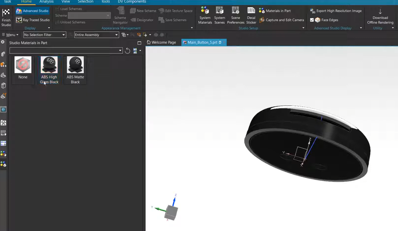
Task: Open Web Browser sidebar tab
Action: click(x=3, y=109)
